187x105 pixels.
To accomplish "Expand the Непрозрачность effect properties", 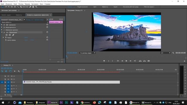I will 1,27.
